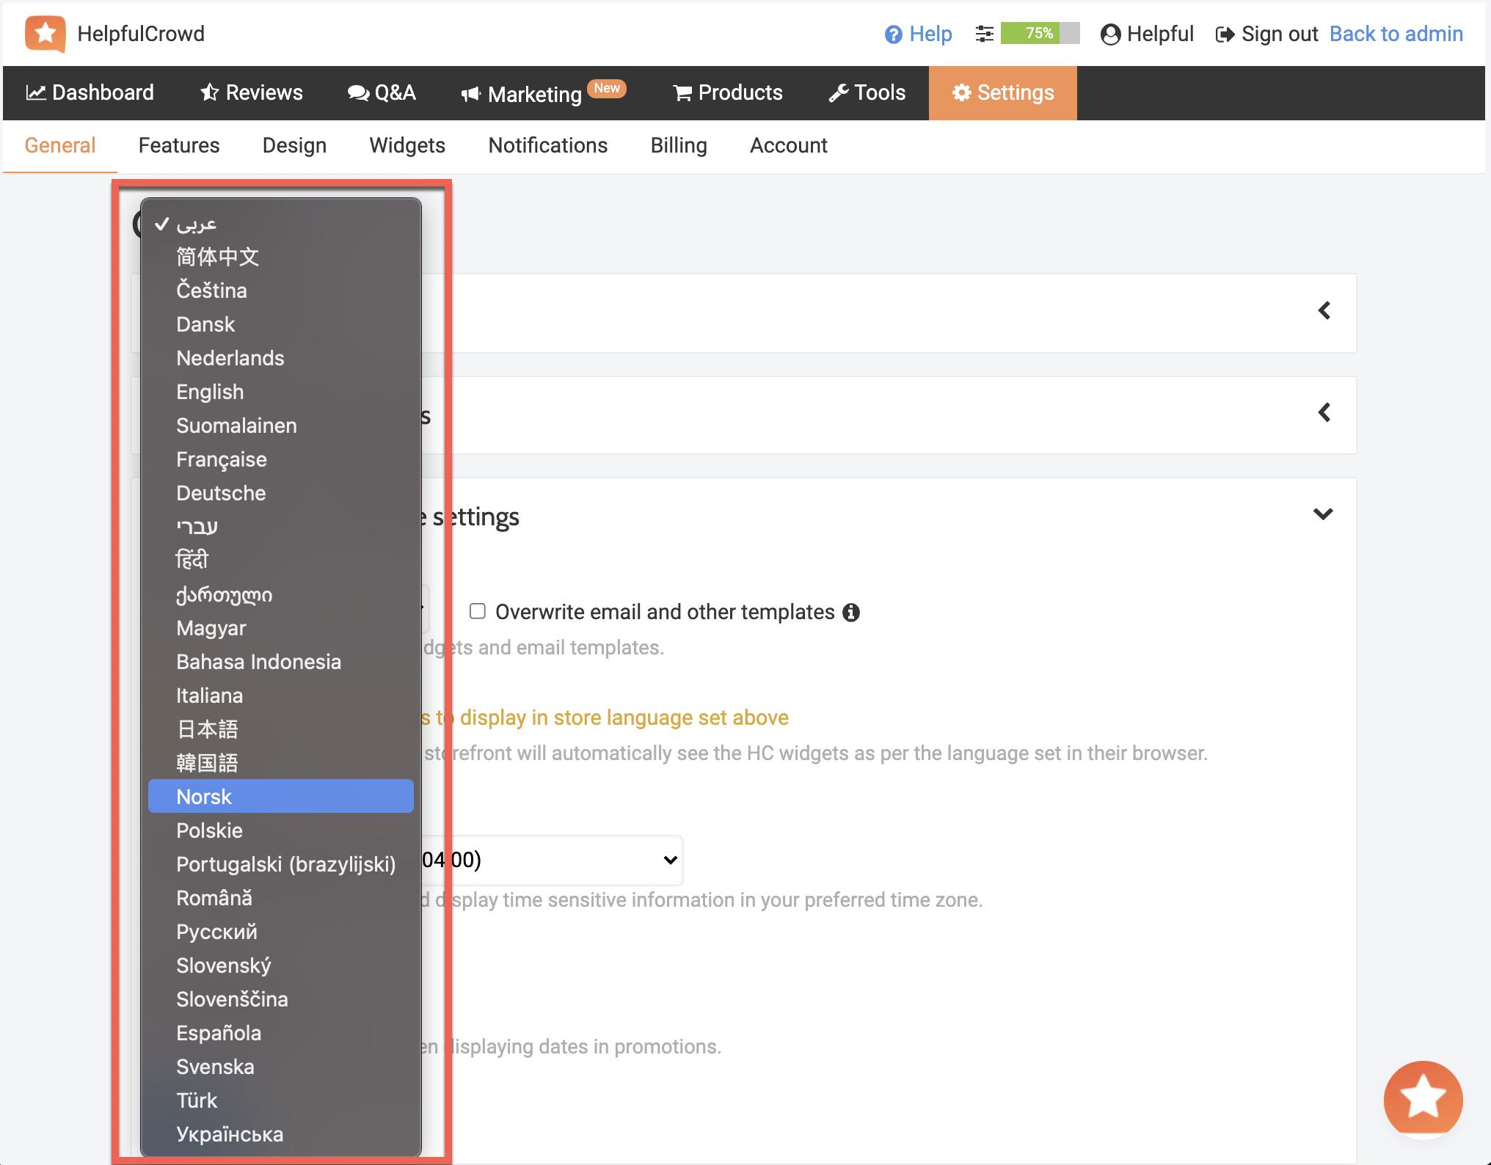Viewport: 1491px width, 1165px height.
Task: Select English from the language list
Action: click(x=208, y=391)
